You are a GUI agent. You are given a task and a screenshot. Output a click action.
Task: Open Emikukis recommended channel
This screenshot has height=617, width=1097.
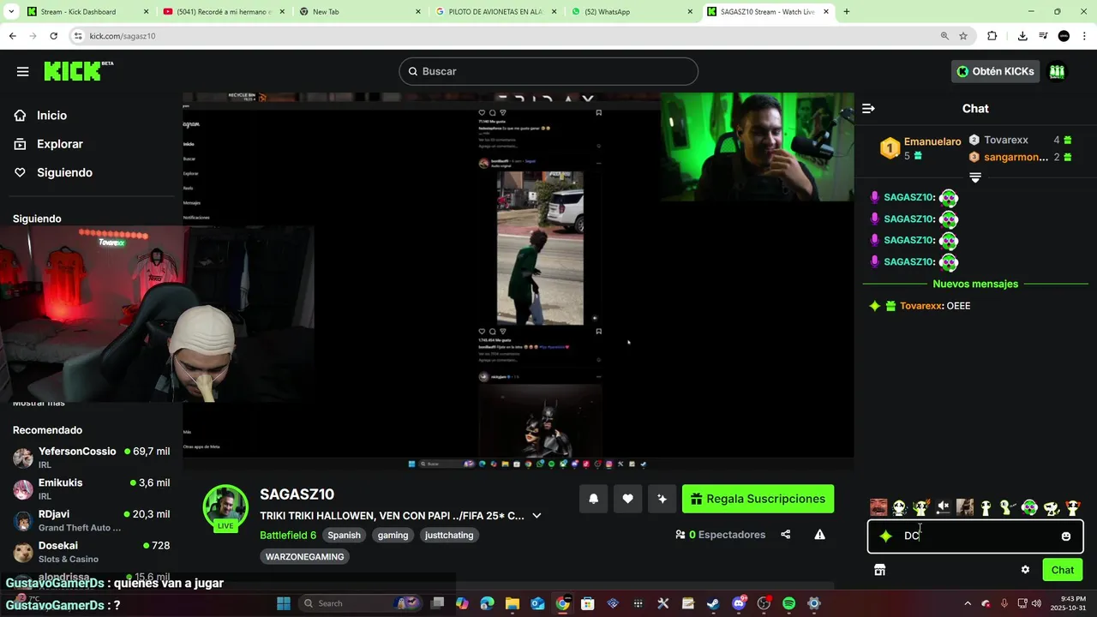click(91, 488)
